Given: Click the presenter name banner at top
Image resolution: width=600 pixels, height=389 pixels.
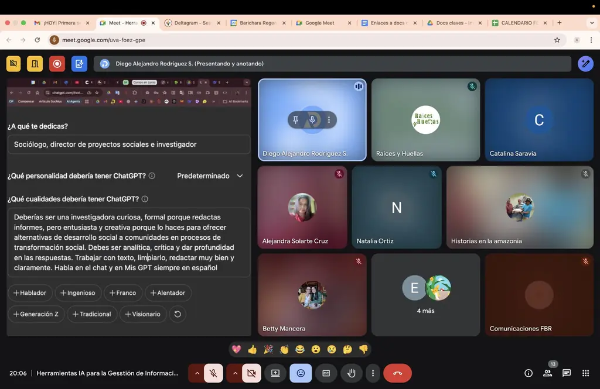Looking at the screenshot, I should point(333,64).
